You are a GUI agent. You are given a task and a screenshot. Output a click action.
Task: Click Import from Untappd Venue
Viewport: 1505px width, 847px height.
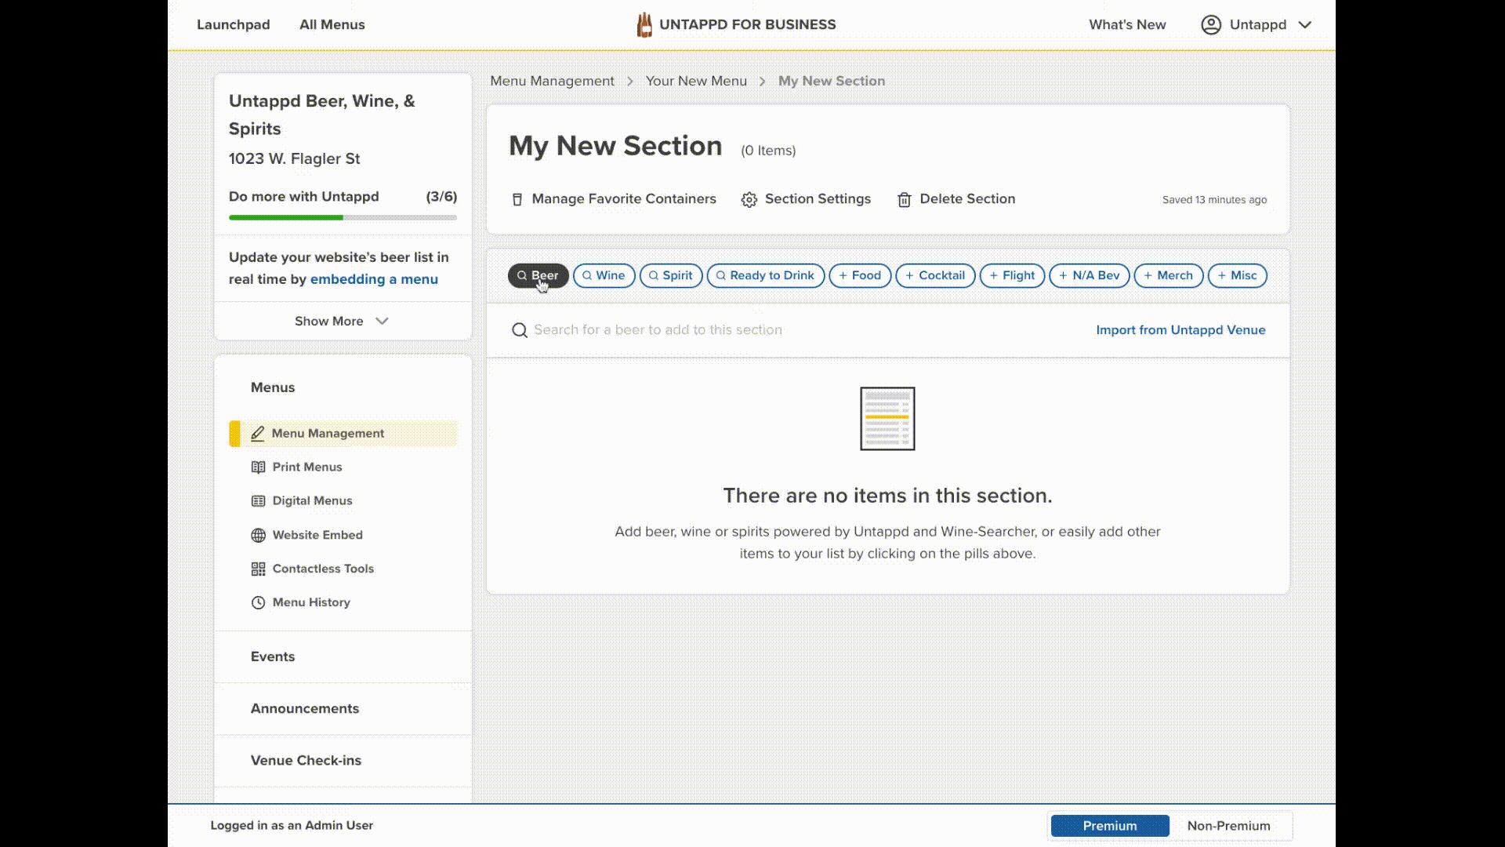pyautogui.click(x=1180, y=330)
